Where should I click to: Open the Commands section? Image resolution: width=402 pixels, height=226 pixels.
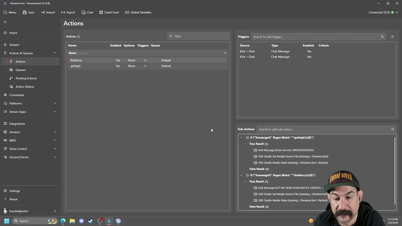[30, 95]
